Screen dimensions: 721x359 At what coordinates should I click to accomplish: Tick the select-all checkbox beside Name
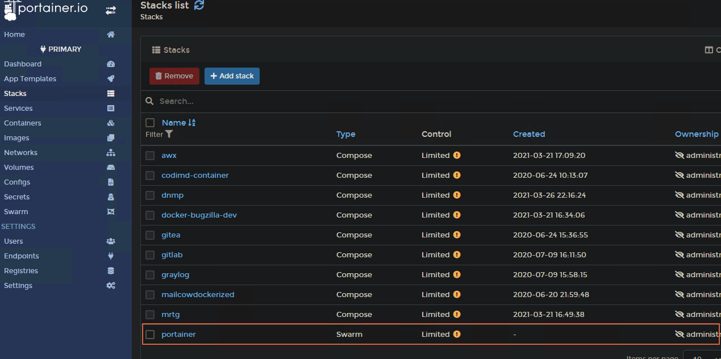pos(150,123)
